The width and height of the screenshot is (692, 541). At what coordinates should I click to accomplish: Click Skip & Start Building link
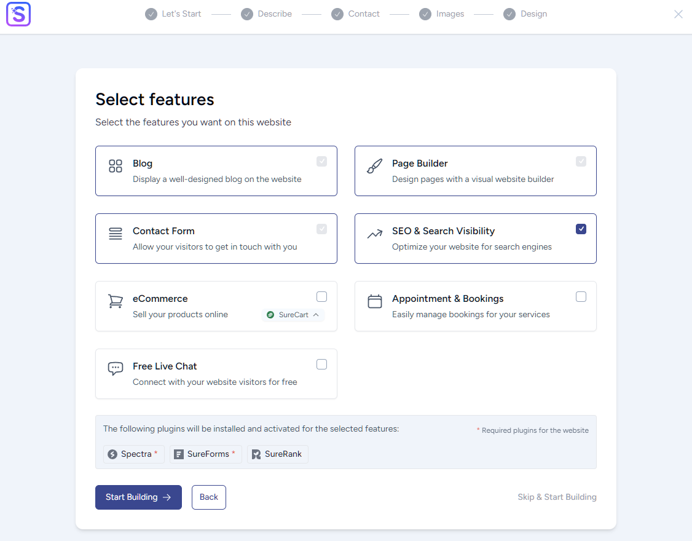pos(557,497)
